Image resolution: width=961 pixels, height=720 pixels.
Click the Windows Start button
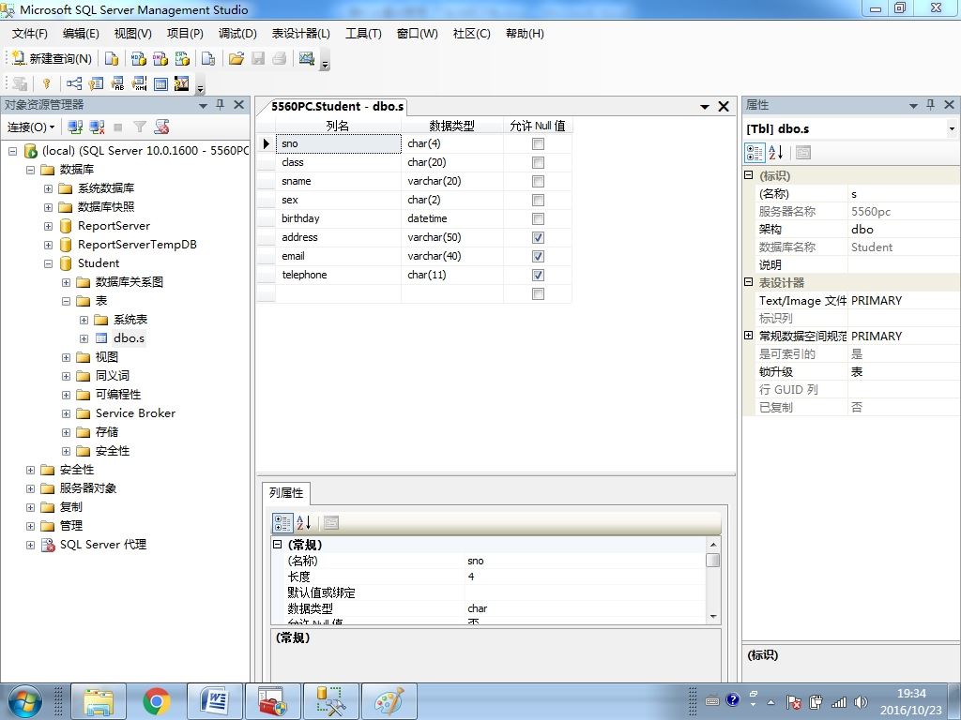coord(24,701)
